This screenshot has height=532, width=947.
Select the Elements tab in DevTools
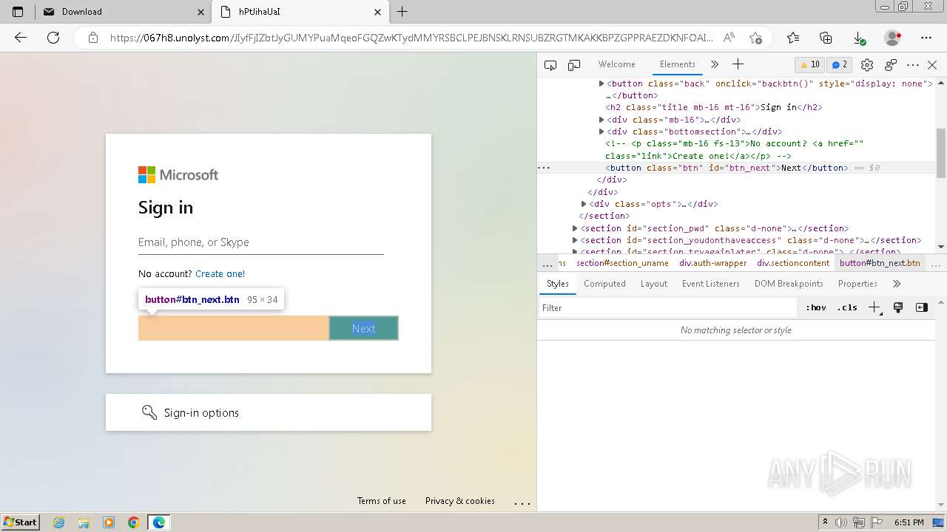[x=678, y=64]
